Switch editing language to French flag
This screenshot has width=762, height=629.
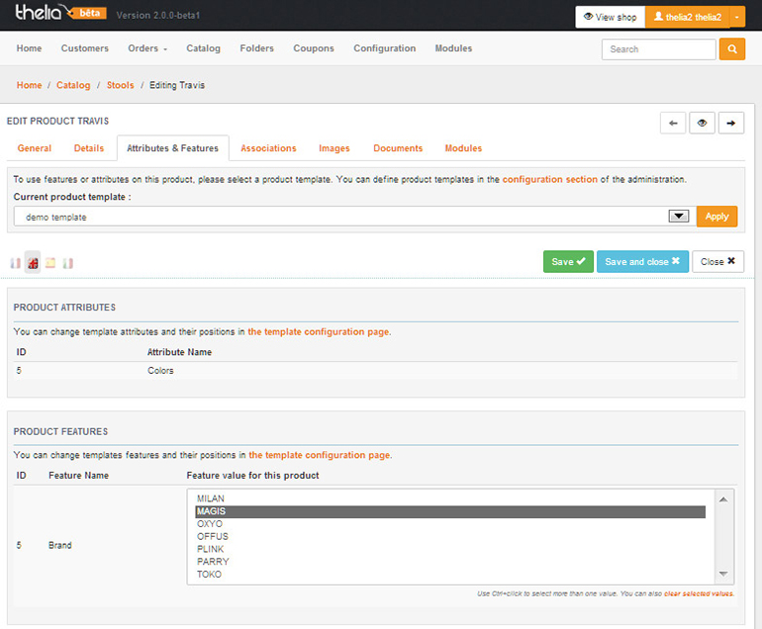[15, 263]
